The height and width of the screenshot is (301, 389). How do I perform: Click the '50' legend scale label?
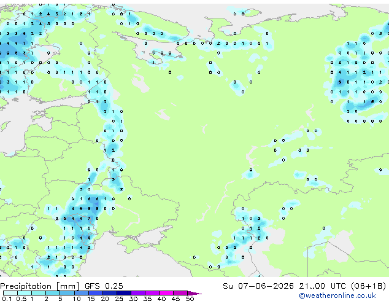[x=190, y=299]
